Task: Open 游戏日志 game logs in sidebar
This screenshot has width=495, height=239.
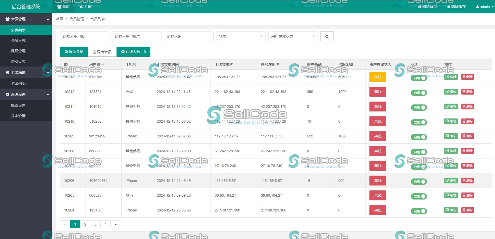Action: coord(18,61)
